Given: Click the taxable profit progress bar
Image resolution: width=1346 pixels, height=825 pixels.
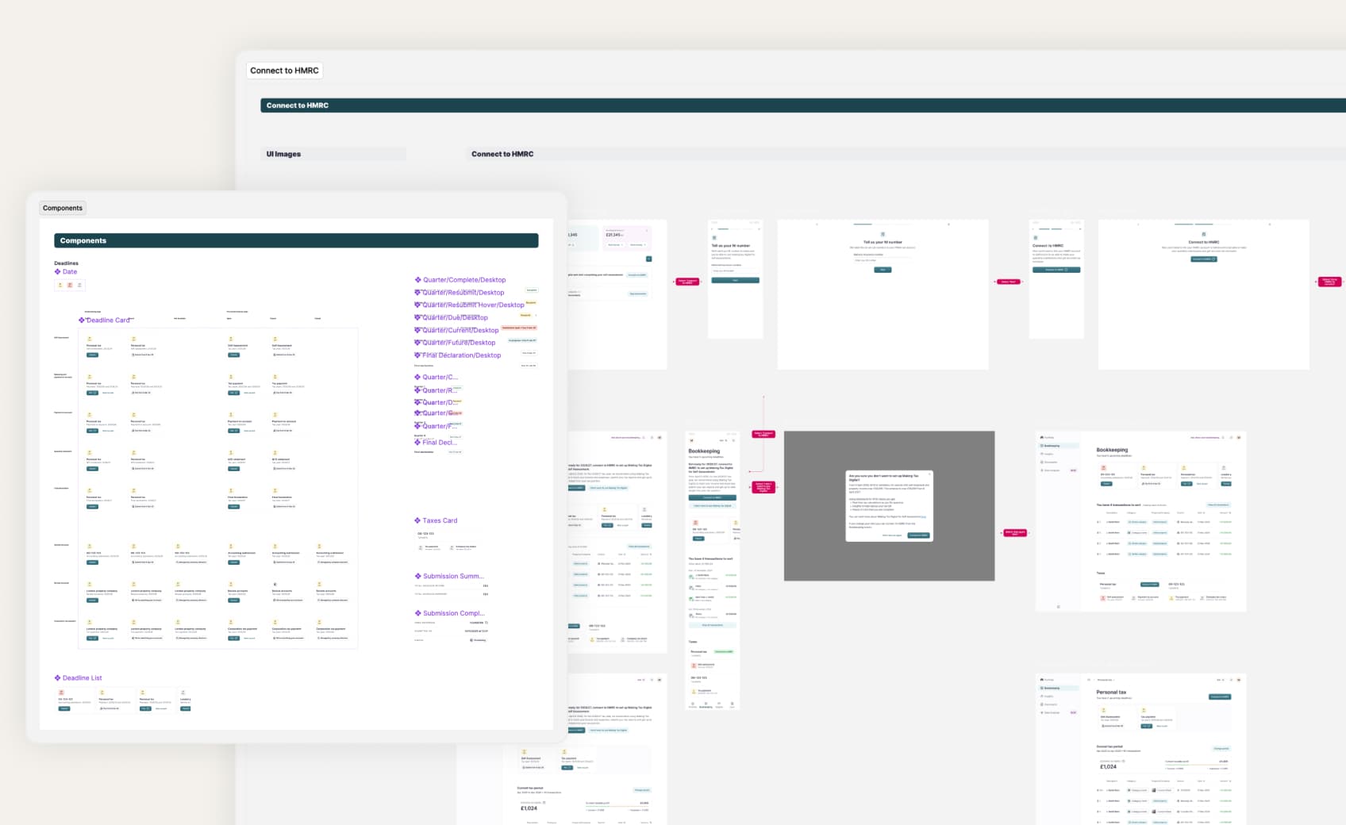Looking at the screenshot, I should coord(1196,766).
